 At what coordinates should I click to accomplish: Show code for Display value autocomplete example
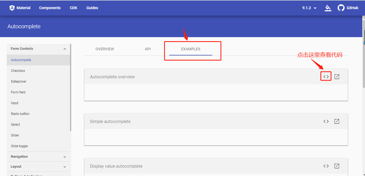326,166
